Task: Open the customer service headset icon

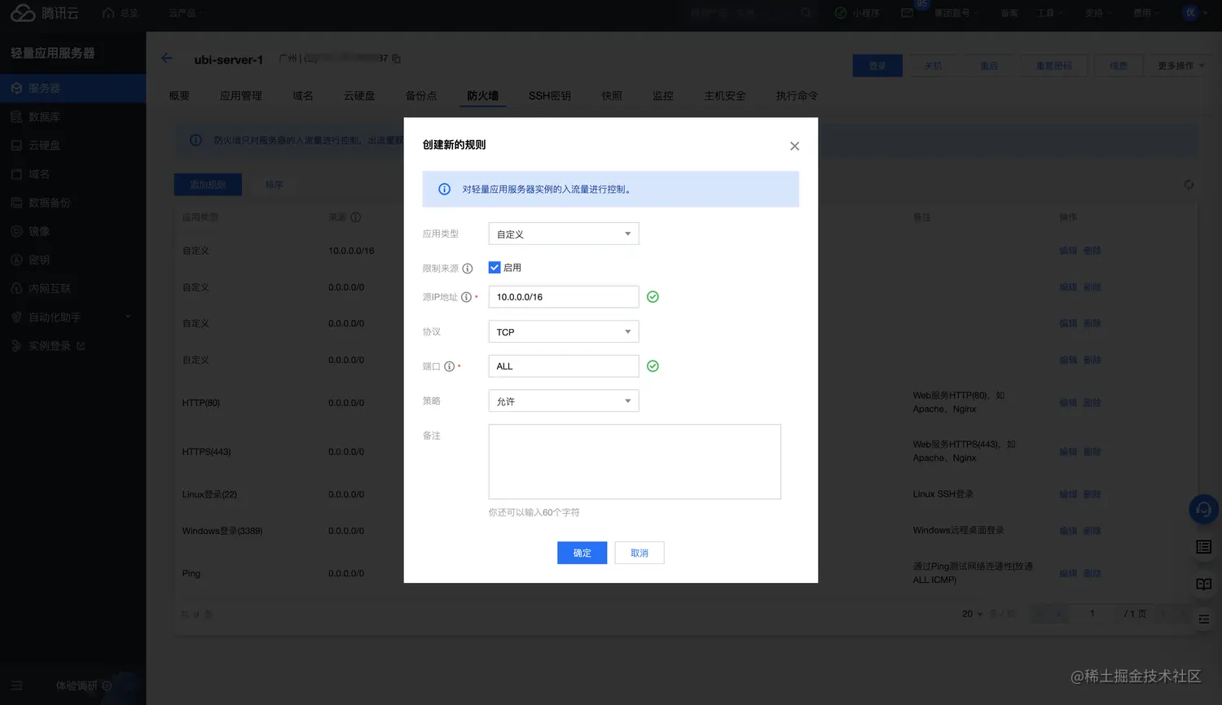Action: pos(1203,510)
